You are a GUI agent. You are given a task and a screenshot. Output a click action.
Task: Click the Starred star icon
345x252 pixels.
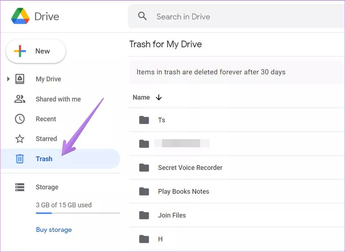pos(20,139)
